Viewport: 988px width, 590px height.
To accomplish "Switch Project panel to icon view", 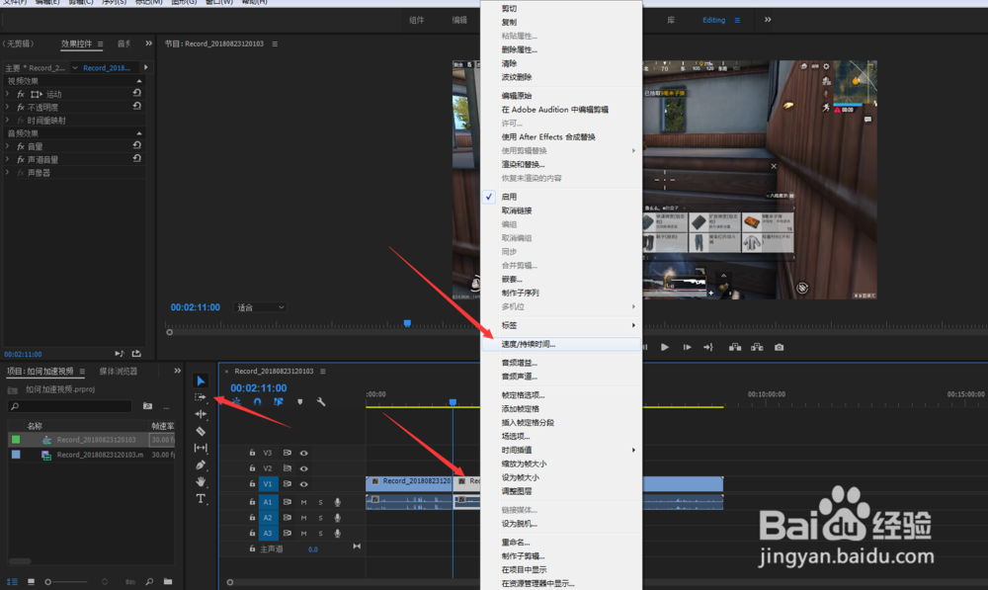I will point(31,582).
